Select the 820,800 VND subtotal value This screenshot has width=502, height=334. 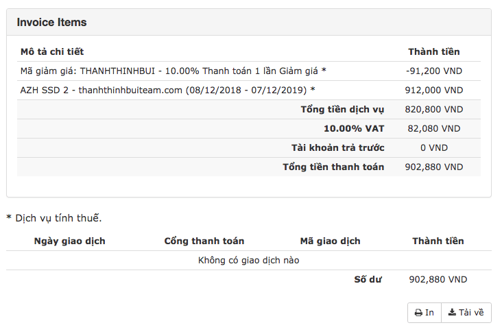pos(434,109)
